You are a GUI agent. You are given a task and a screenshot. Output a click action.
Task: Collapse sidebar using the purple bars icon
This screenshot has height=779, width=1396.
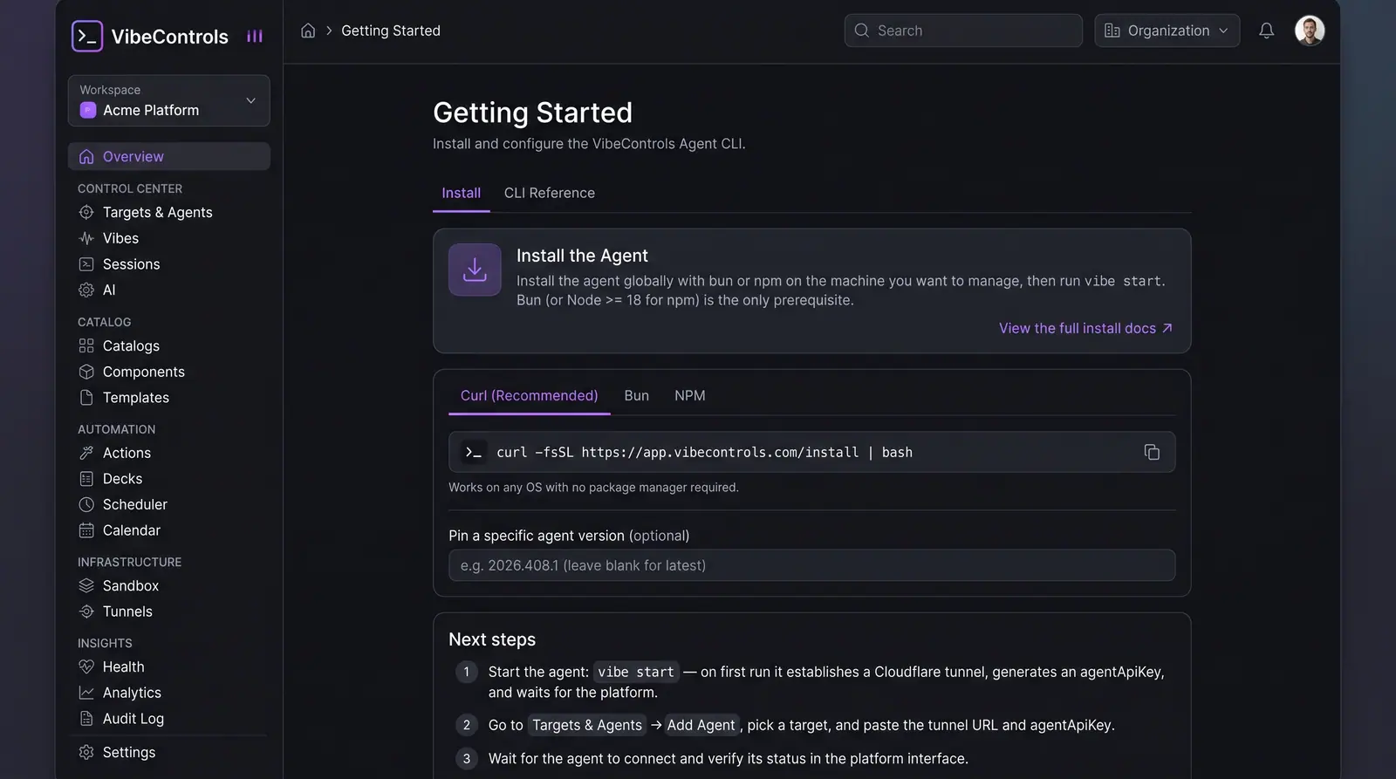point(255,36)
